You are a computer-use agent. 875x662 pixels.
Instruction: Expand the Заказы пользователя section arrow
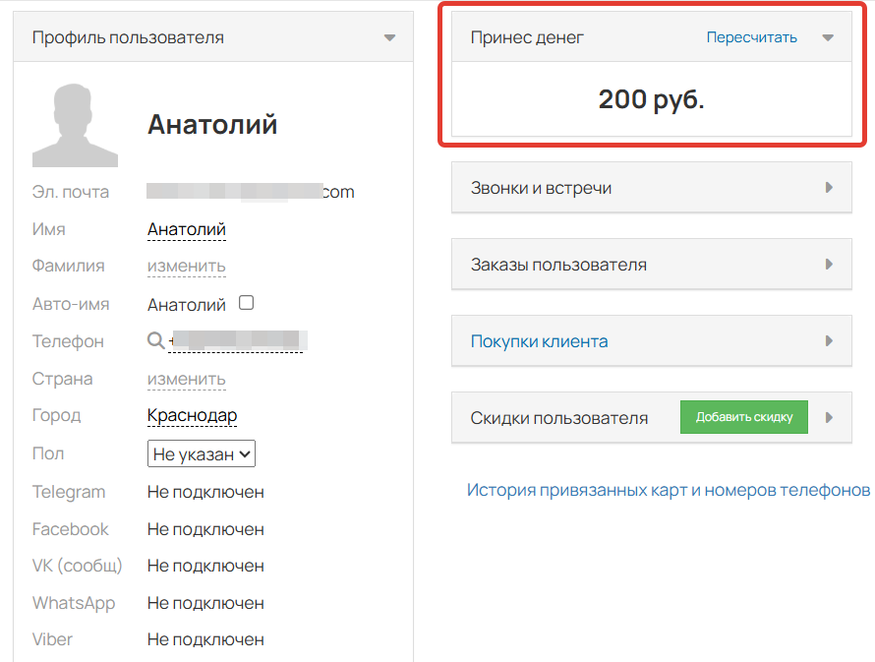coord(829,265)
